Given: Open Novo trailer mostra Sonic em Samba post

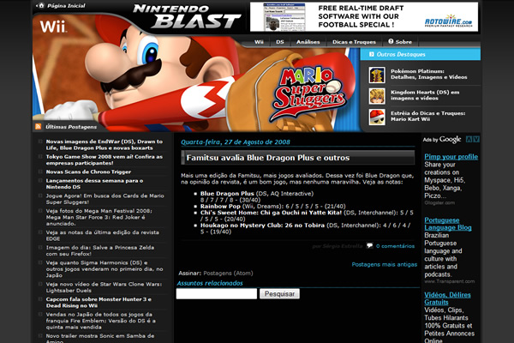Looking at the screenshot, I should (x=100, y=338).
